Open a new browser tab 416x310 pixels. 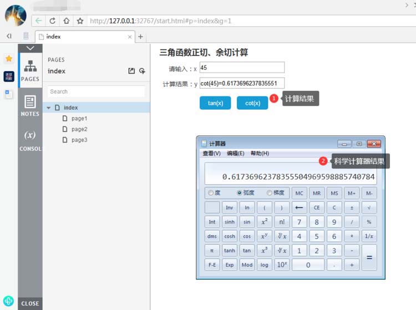tap(141, 37)
